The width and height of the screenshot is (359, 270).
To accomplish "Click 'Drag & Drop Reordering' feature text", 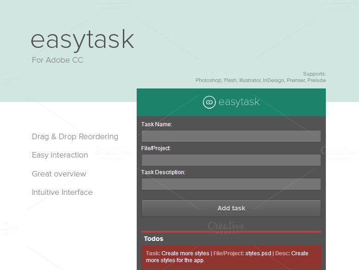I will pos(75,136).
